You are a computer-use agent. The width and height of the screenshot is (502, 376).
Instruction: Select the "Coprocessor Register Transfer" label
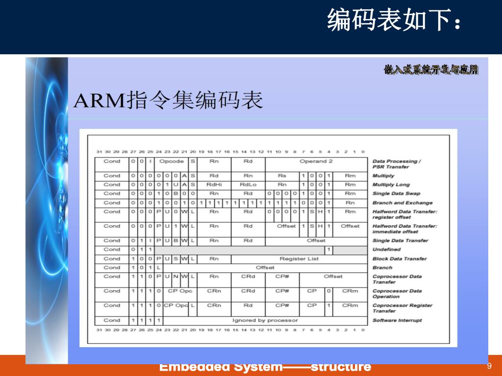point(402,308)
